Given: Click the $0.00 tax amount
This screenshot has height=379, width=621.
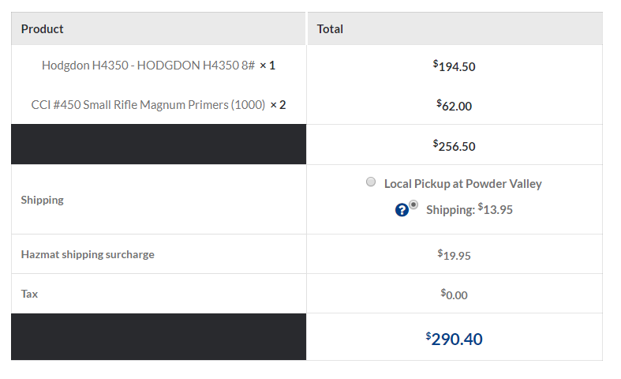Looking at the screenshot, I should pos(455,295).
